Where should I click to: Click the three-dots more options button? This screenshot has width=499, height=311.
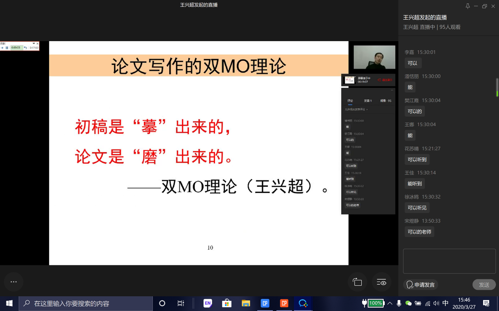pyautogui.click(x=14, y=282)
